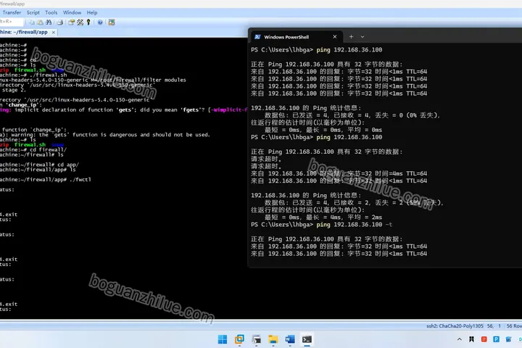Click the red square tray icon
522x348 pixels.
click(x=484, y=339)
